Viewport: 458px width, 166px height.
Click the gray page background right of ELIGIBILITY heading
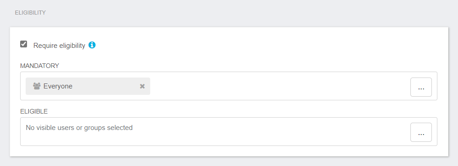[234, 13]
